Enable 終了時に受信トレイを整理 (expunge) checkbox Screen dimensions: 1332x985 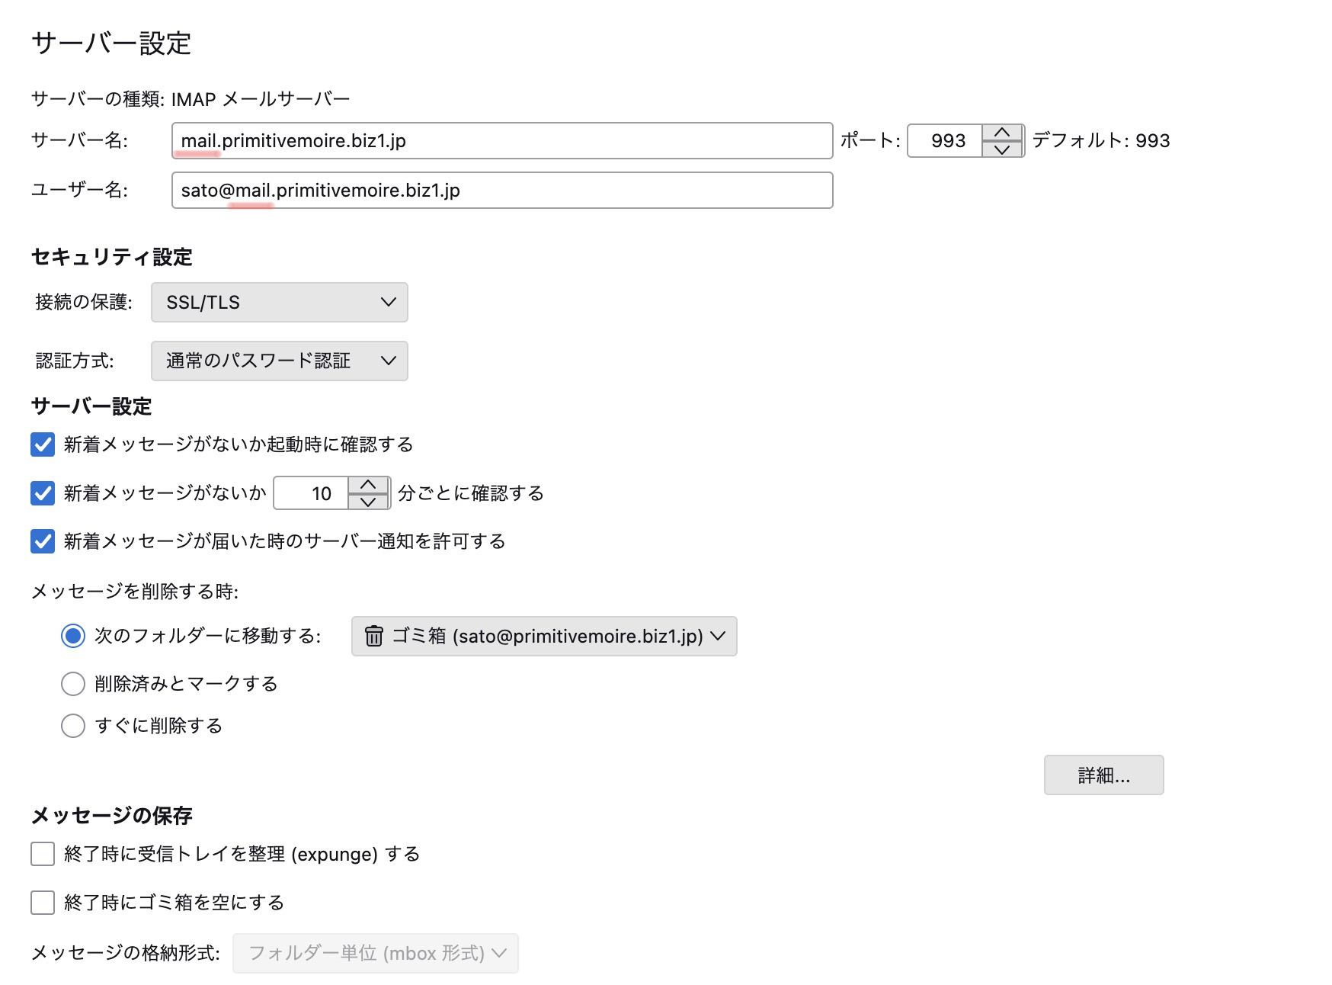click(x=43, y=854)
